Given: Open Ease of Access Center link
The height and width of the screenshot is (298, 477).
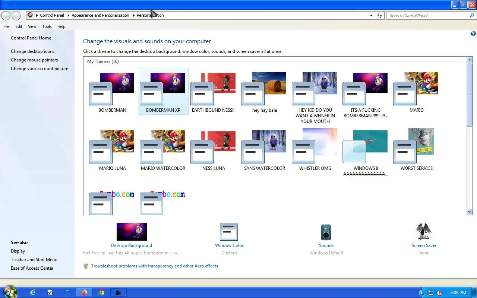Looking at the screenshot, I should (32, 268).
